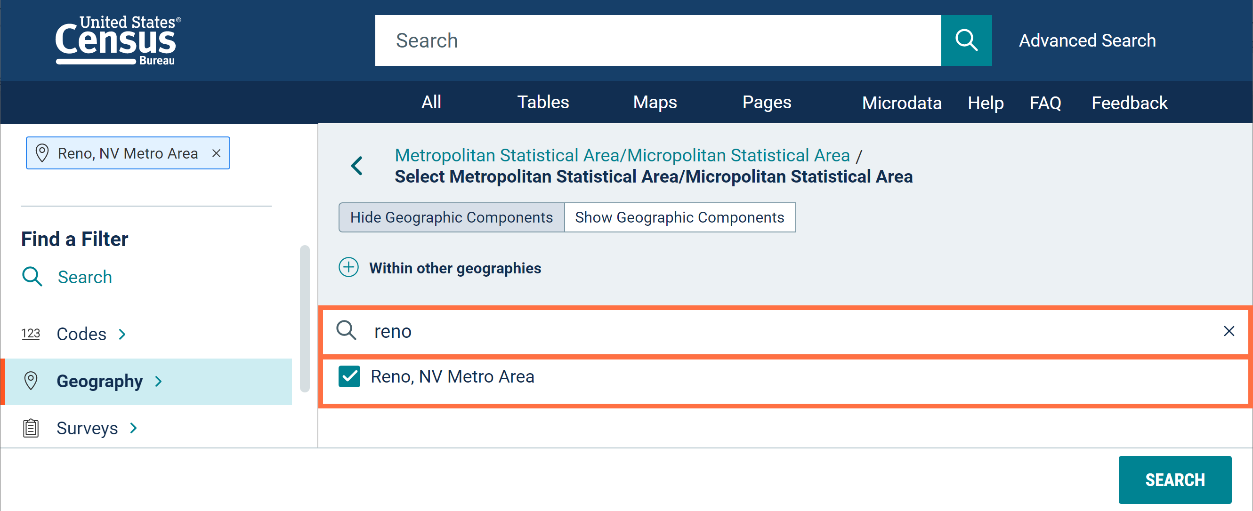Click the Surveys clipboard icon
The image size is (1253, 511).
click(31, 428)
